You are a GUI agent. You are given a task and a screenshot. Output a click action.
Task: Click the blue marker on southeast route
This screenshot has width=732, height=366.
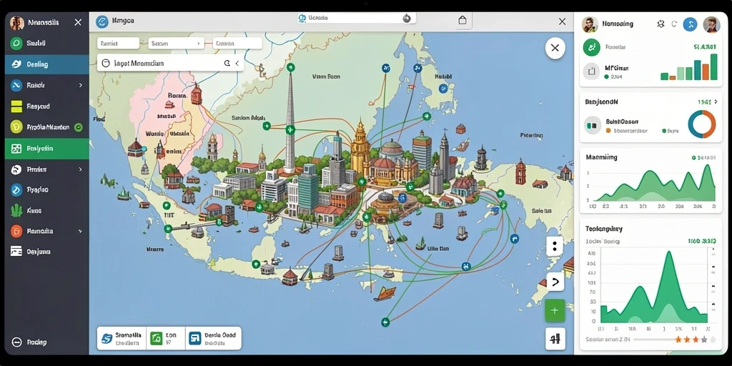tap(465, 267)
